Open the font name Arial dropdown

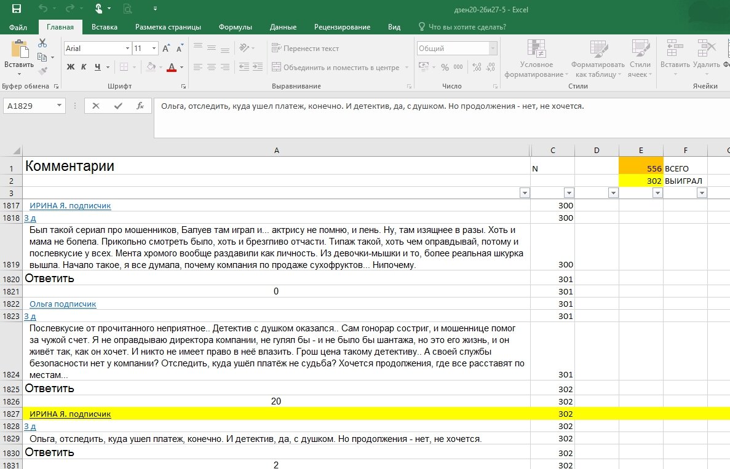point(127,49)
